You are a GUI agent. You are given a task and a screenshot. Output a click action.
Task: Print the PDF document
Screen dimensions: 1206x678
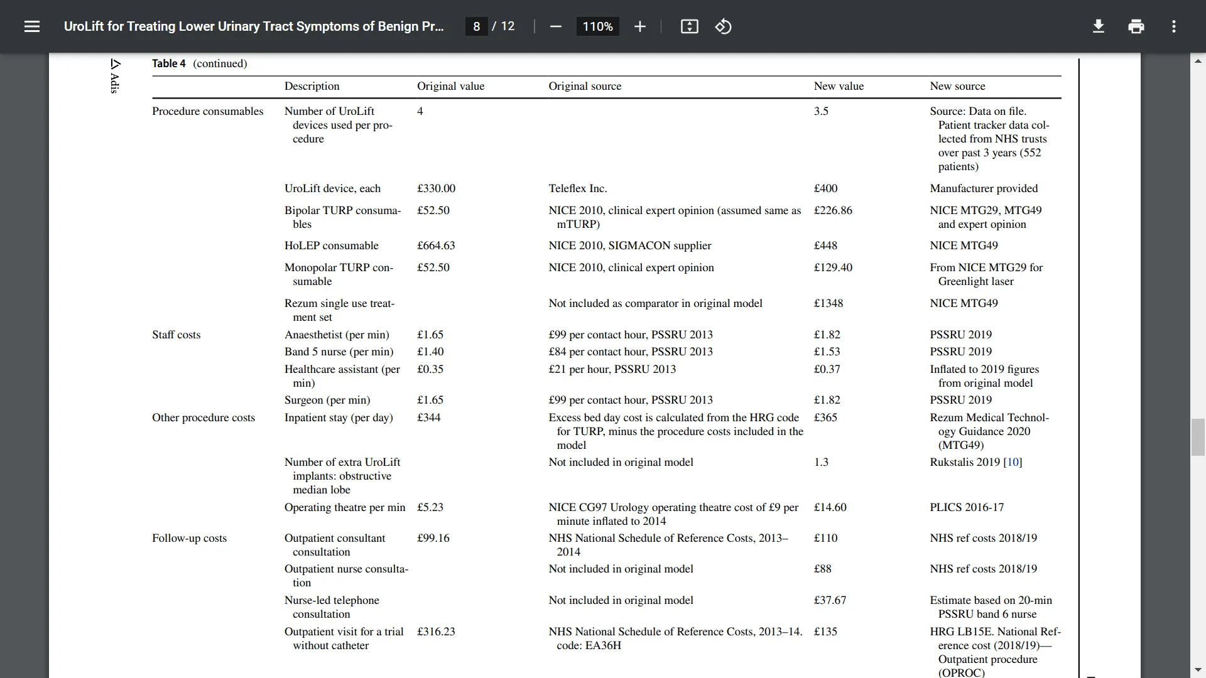coord(1136,26)
